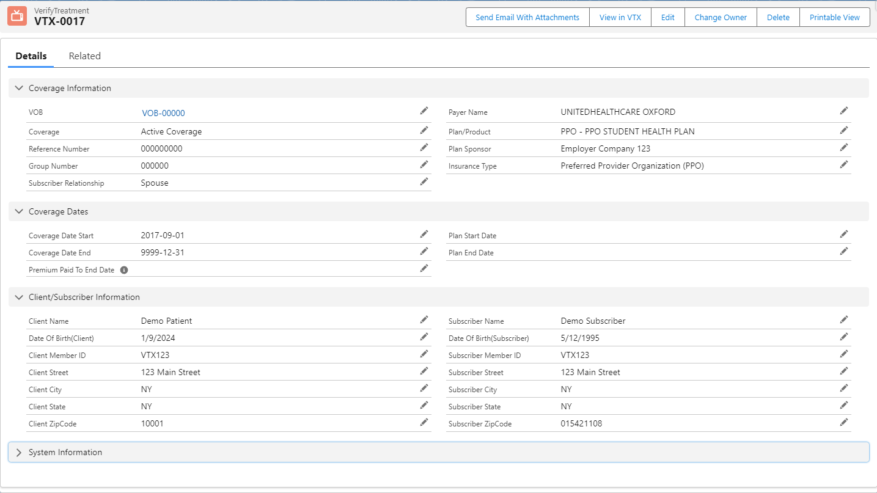Viewport: 877px width, 493px height.
Task: Click the Premium Paid To End Date info icon
Action: tap(124, 270)
